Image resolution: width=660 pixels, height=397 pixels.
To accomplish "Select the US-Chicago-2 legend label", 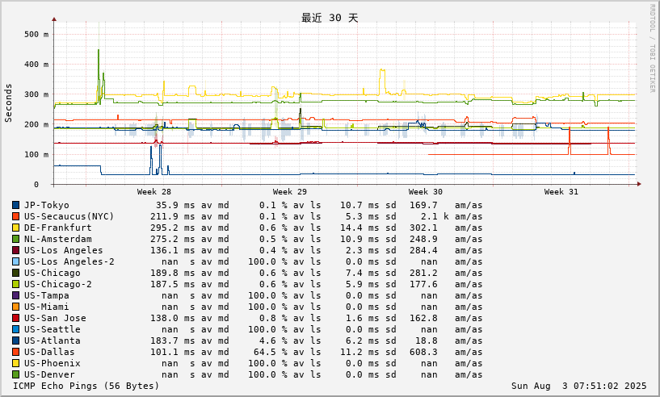I will coord(57,284).
